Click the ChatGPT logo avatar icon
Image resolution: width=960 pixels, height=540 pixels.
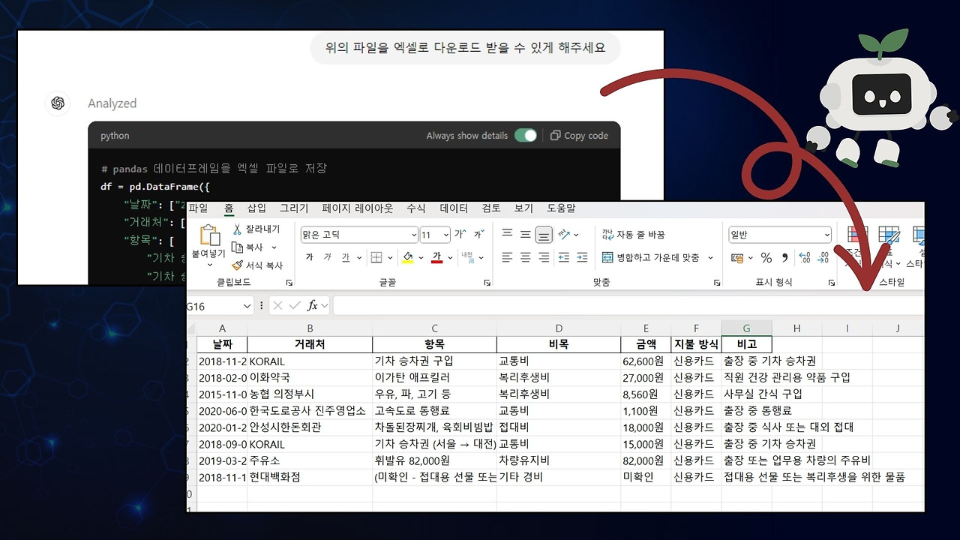(57, 103)
